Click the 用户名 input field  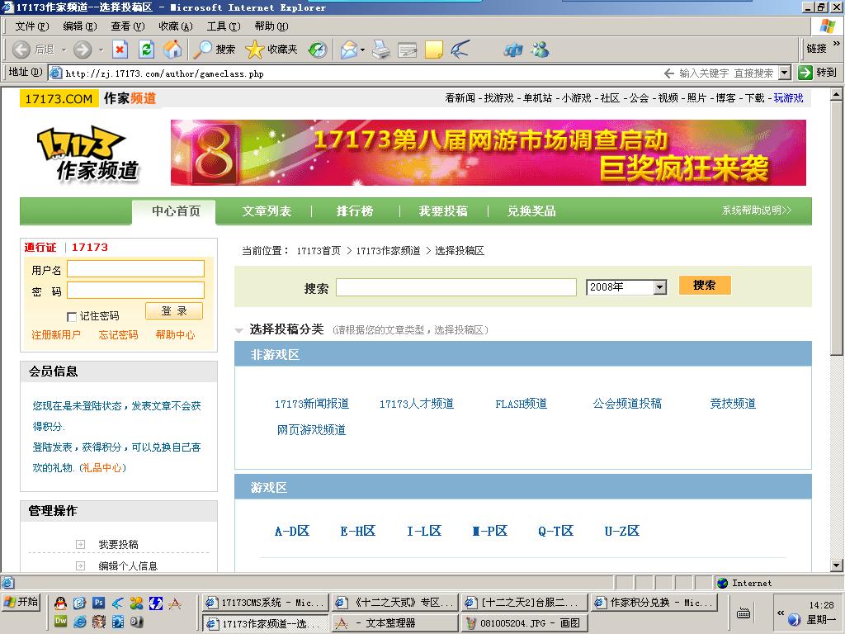point(136,269)
